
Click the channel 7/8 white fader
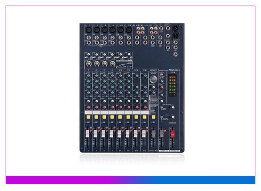[x=127, y=133]
